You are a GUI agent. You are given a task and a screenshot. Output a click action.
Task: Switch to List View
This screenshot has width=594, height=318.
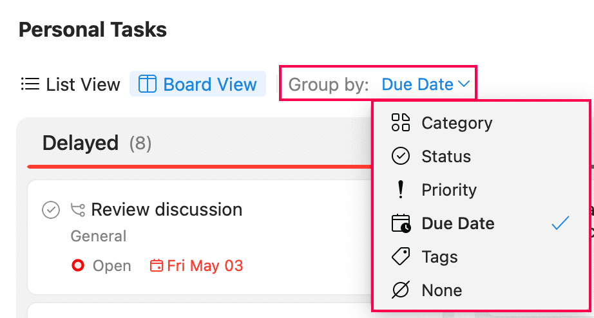click(71, 84)
